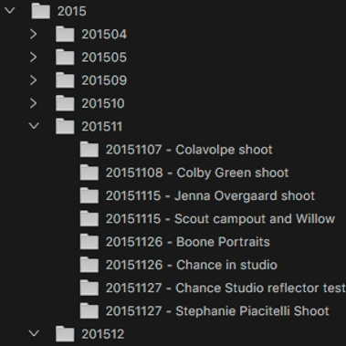This screenshot has height=346, width=346.
Task: Select '20151126 - Boone Portraits' label
Action: tap(188, 242)
